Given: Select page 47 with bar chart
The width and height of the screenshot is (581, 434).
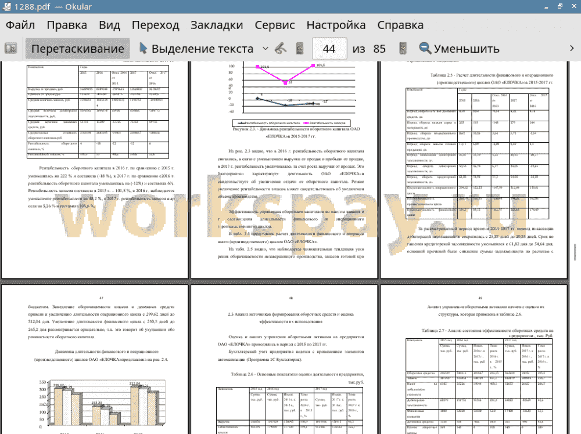Looking at the screenshot, I should click(95, 359).
